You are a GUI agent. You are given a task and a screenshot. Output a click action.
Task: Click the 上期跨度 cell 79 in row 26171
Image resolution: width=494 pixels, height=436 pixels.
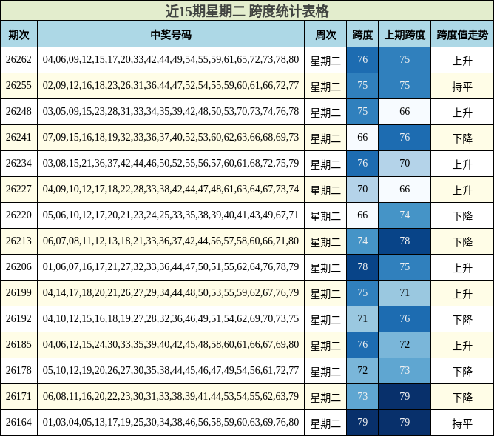click(405, 397)
